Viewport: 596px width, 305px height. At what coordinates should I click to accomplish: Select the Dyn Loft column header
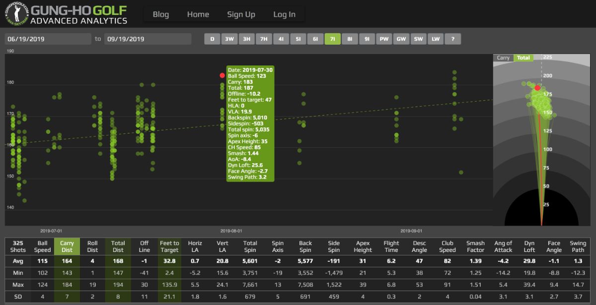(529, 246)
